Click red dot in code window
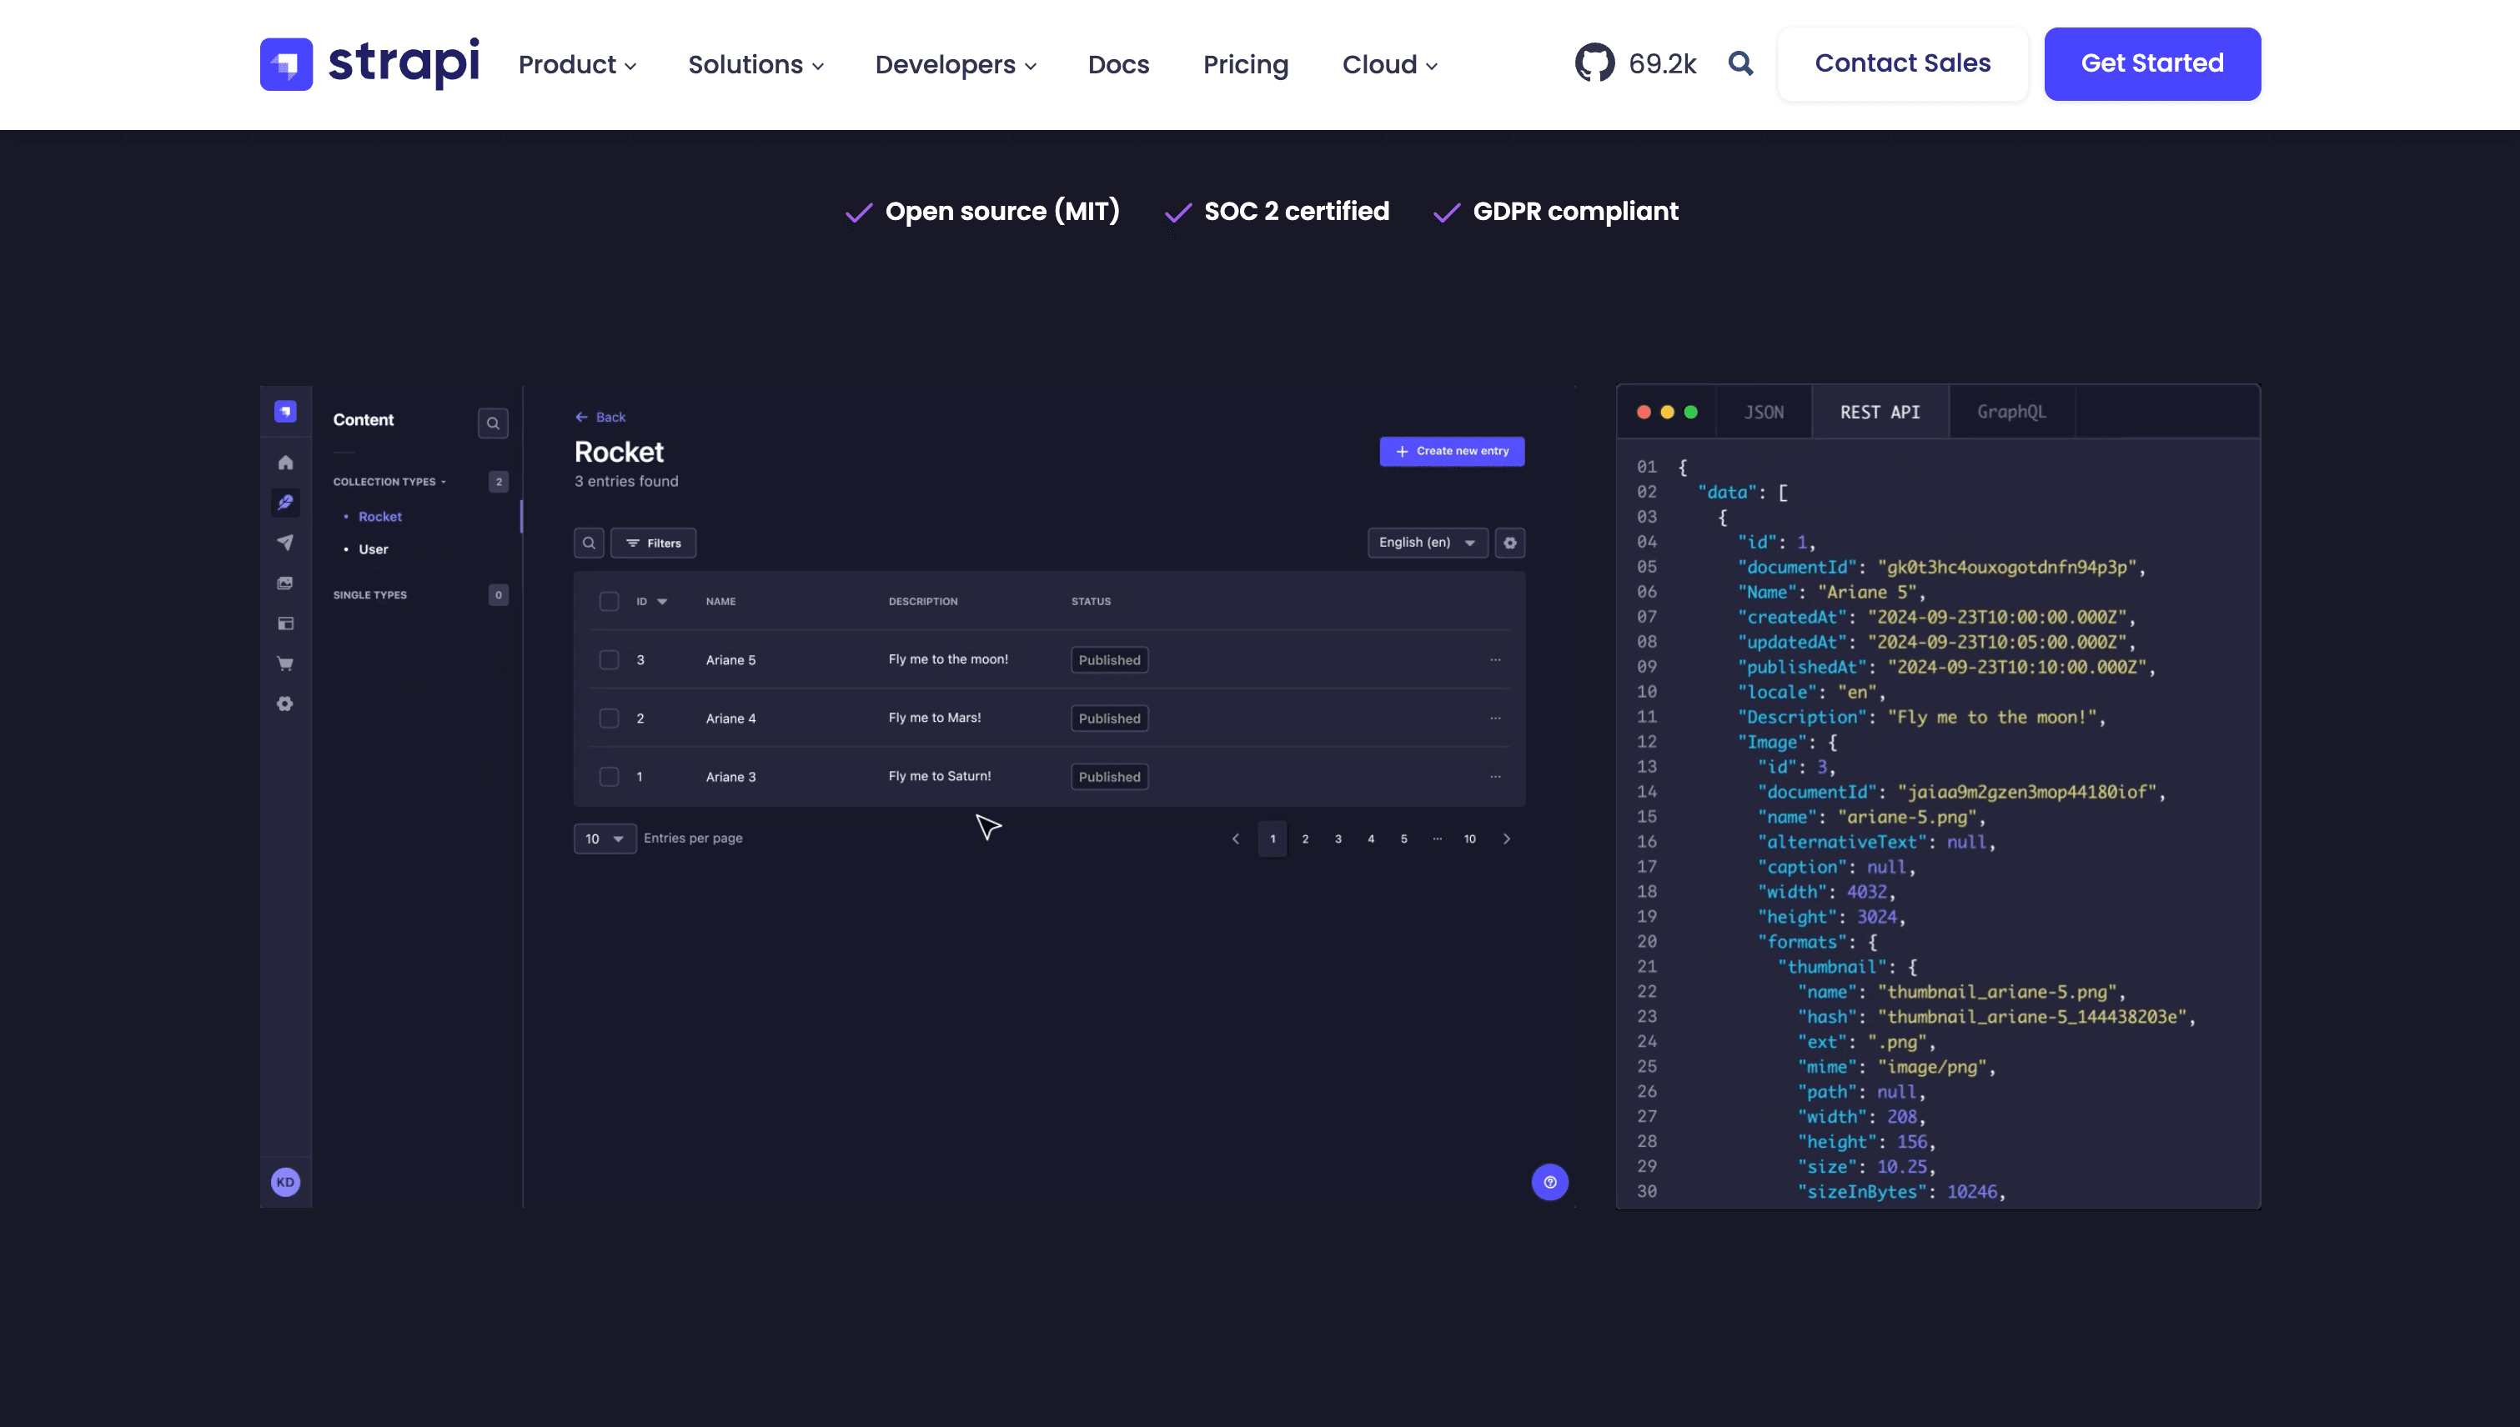This screenshot has width=2520, height=1427. (1644, 413)
